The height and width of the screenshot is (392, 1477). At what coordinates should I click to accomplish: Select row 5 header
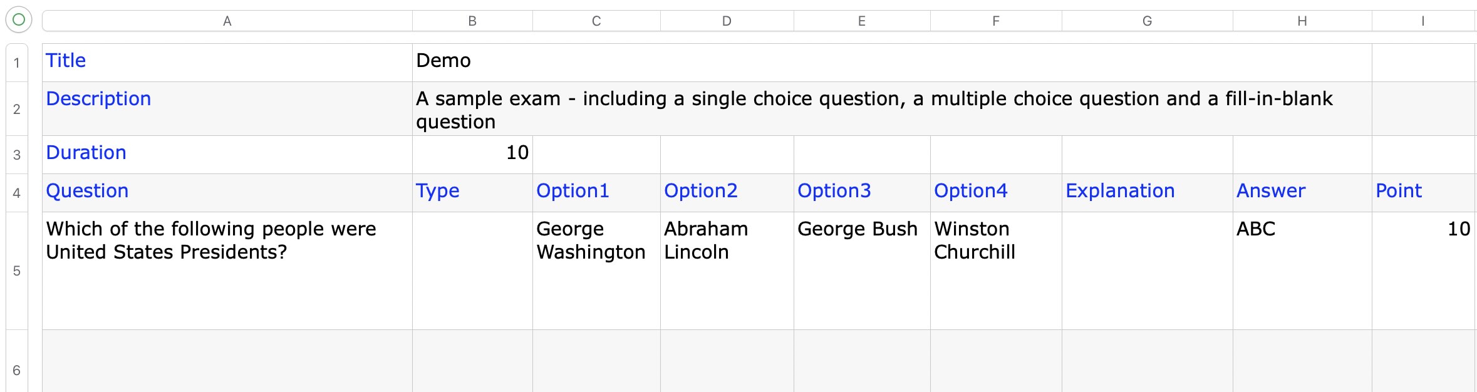coord(17,271)
